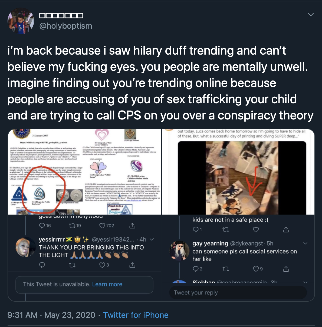Open the red arrow photo image
The height and width of the screenshot is (327, 322).
[x=238, y=172]
